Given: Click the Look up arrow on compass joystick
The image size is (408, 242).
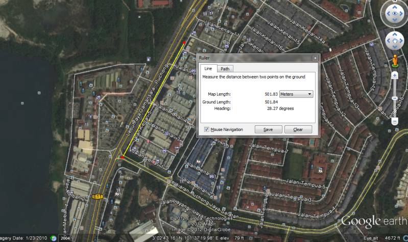Looking at the screenshot, I should (395, 7).
